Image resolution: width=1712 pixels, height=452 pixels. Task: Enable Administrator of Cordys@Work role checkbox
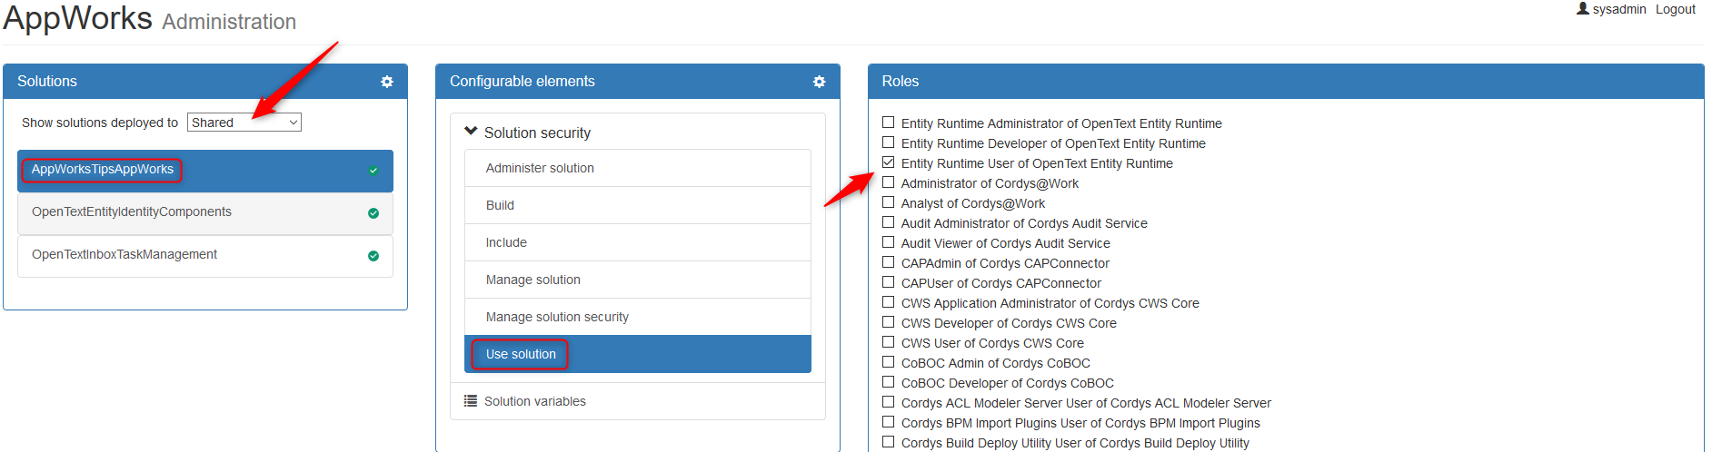tap(889, 182)
